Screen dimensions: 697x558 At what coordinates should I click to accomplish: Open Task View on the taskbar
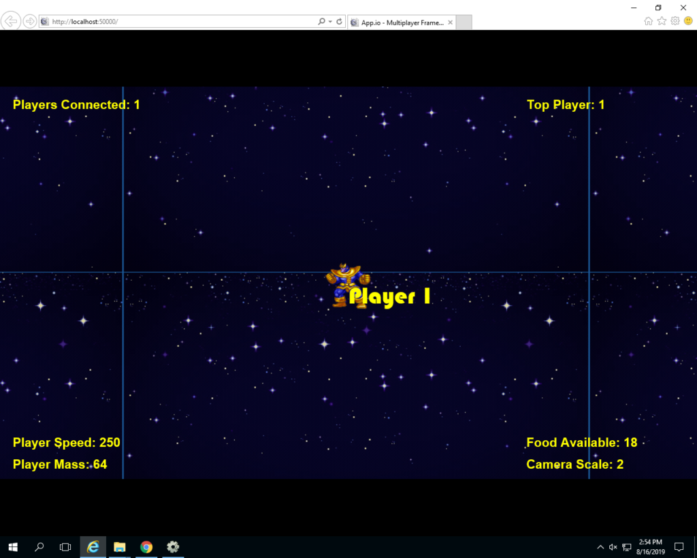[x=65, y=547]
